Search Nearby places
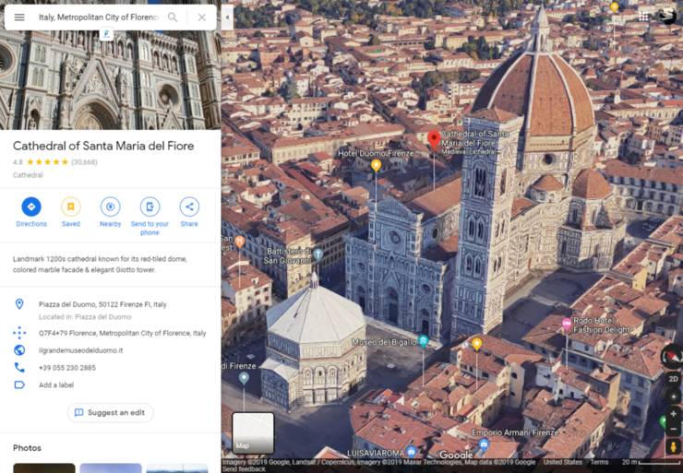 110,207
